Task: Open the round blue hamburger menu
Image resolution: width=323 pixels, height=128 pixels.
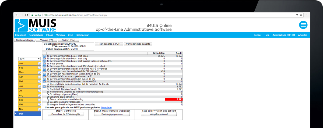Action: 303,25
